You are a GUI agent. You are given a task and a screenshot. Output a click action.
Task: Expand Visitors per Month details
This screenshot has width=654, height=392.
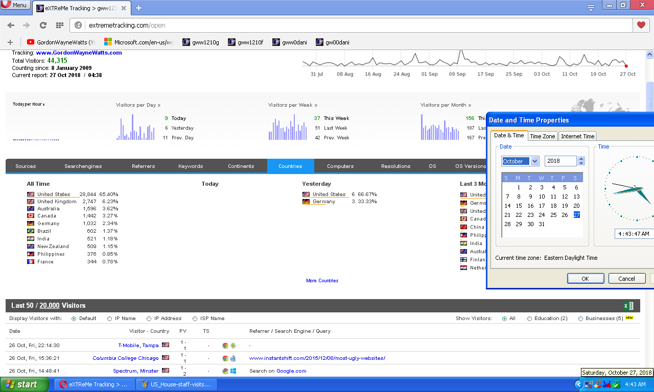(x=446, y=105)
